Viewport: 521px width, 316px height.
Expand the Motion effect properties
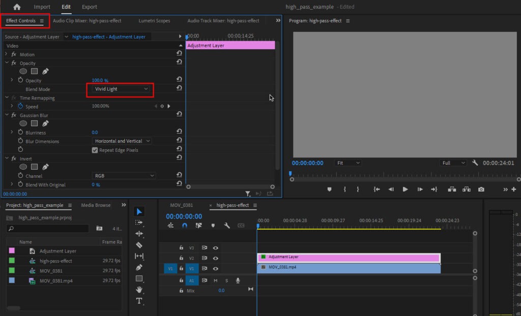coord(6,54)
